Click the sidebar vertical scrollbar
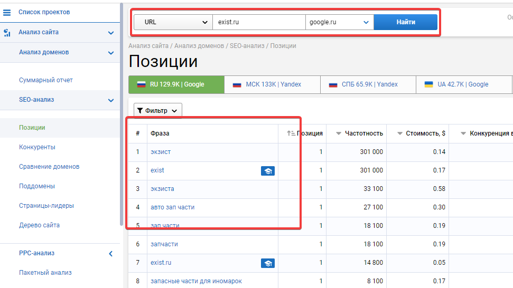 (x=122, y=114)
